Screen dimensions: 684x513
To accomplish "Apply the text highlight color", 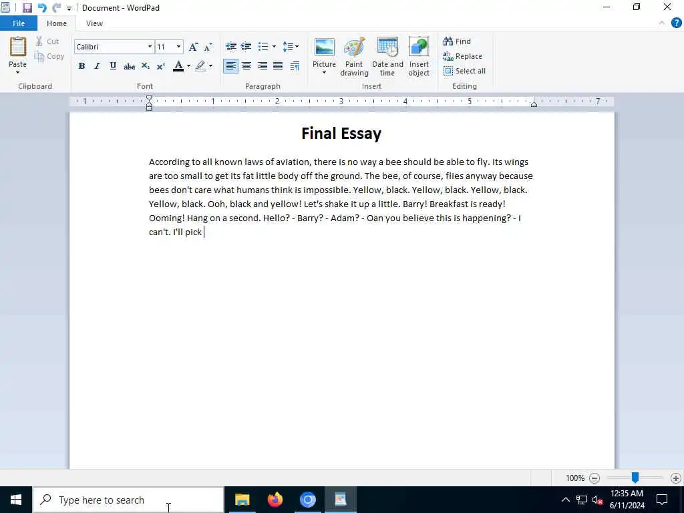I will [200, 66].
